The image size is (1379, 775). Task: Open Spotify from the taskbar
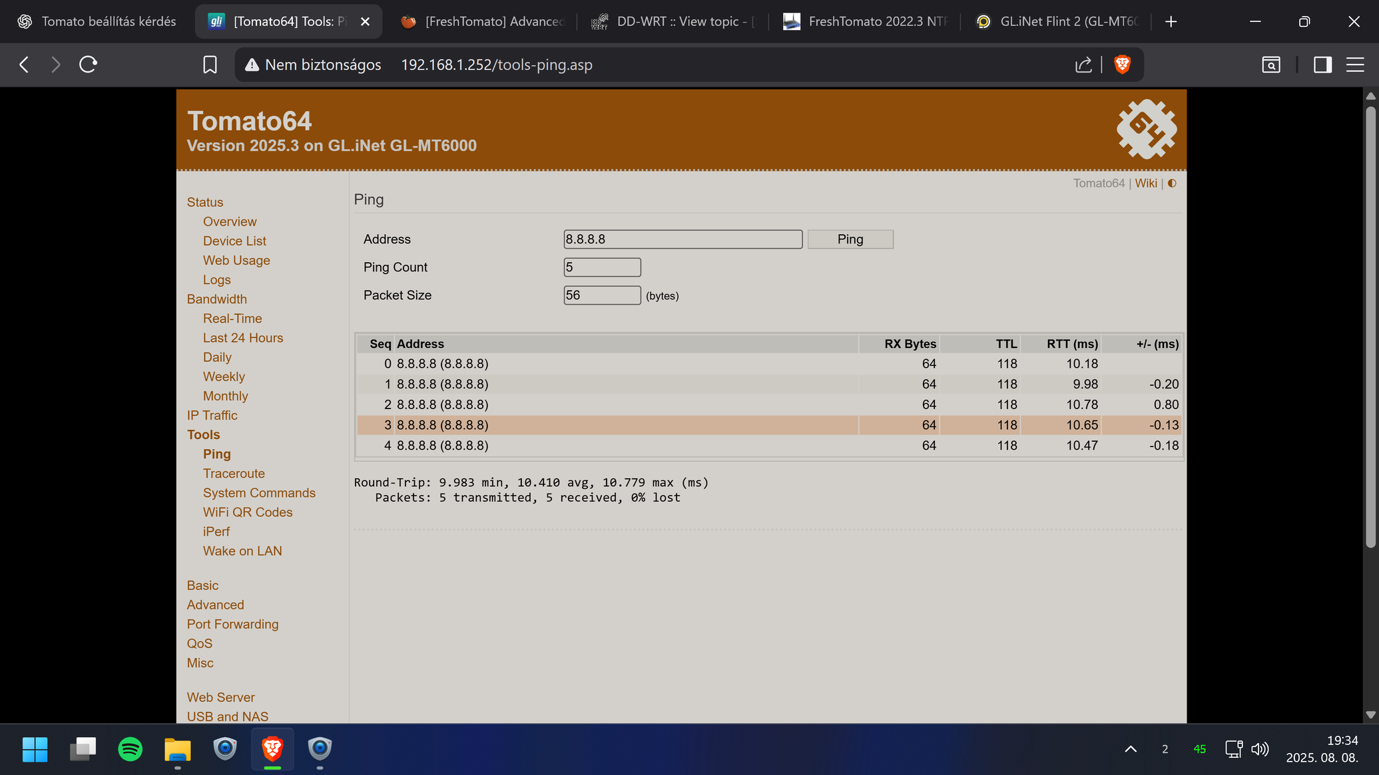click(x=130, y=749)
